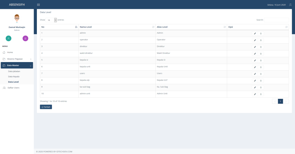Edit the wakil-direktur level row
295x154 pixels.
point(255,54)
